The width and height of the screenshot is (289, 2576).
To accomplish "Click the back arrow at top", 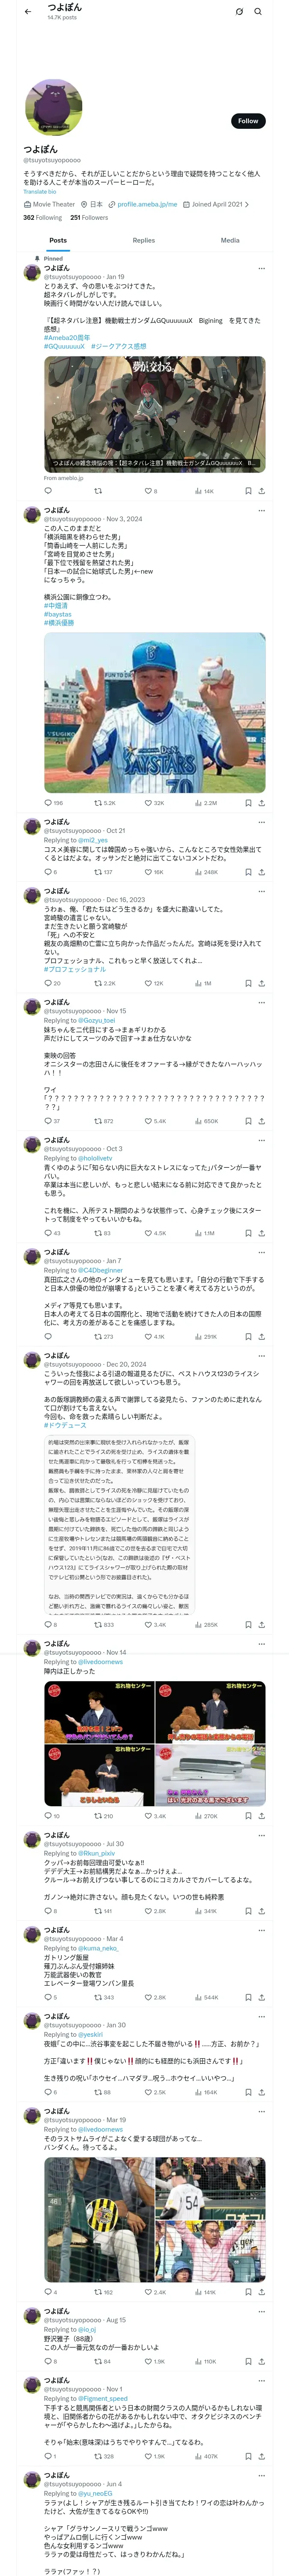I will coord(28,12).
